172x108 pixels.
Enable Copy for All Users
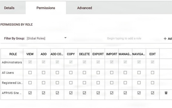tap(71, 73)
